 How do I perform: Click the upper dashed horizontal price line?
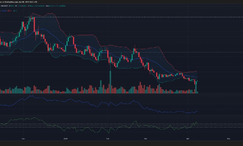pyautogui.click(x=134, y=17)
